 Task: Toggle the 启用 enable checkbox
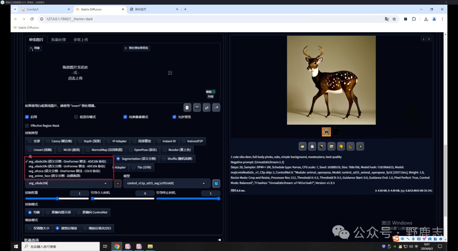(x=27, y=117)
